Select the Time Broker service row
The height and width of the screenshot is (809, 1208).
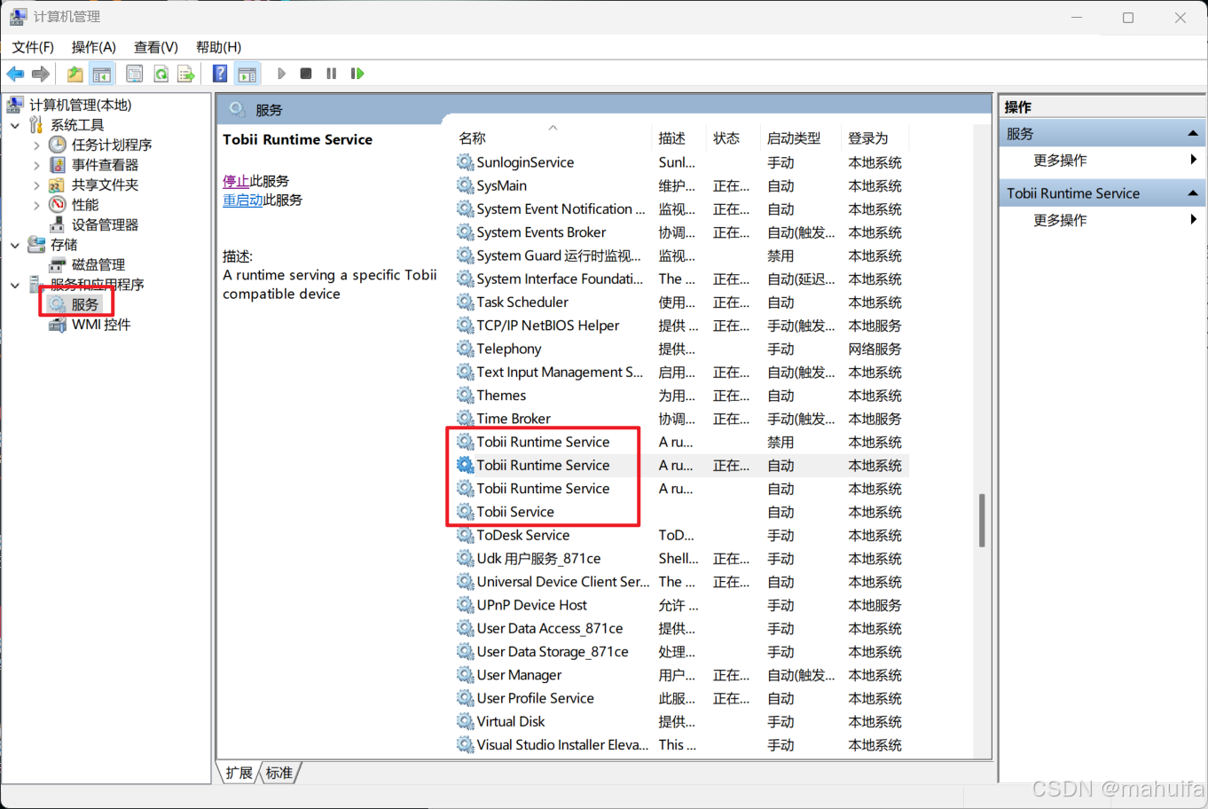coord(681,419)
